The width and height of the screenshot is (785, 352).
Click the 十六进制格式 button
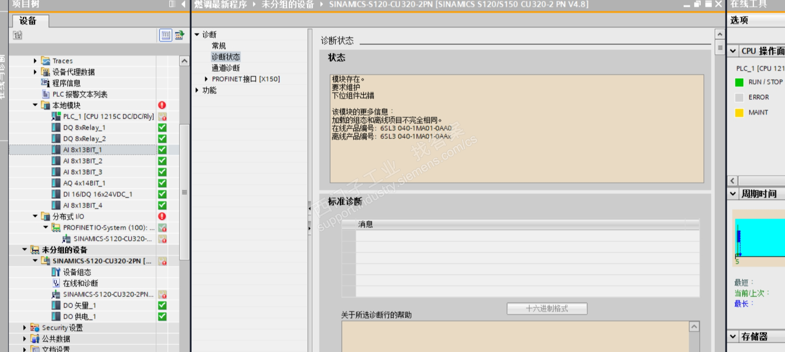pos(547,308)
